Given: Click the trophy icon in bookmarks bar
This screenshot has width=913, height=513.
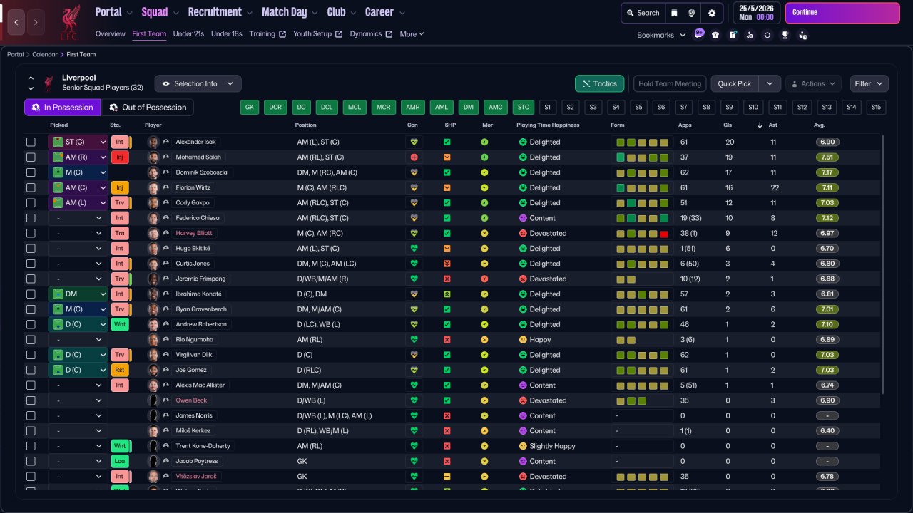Looking at the screenshot, I should click(785, 35).
